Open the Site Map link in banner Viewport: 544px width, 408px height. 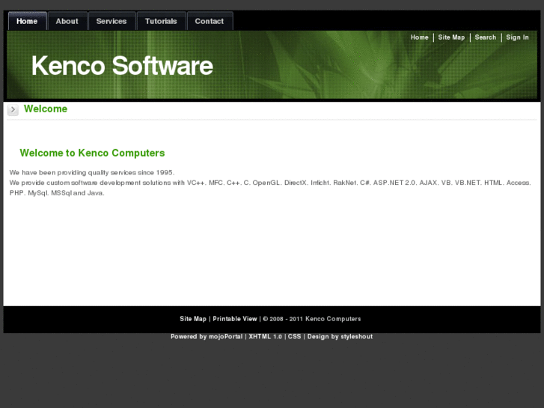click(x=451, y=37)
